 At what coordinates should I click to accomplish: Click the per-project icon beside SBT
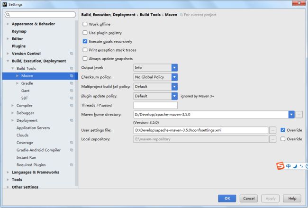[72, 98]
